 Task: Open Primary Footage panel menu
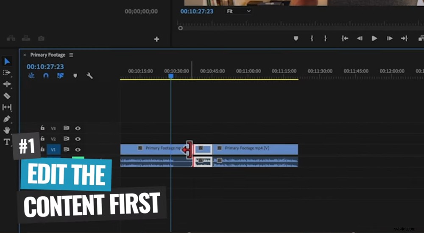[x=71, y=55]
